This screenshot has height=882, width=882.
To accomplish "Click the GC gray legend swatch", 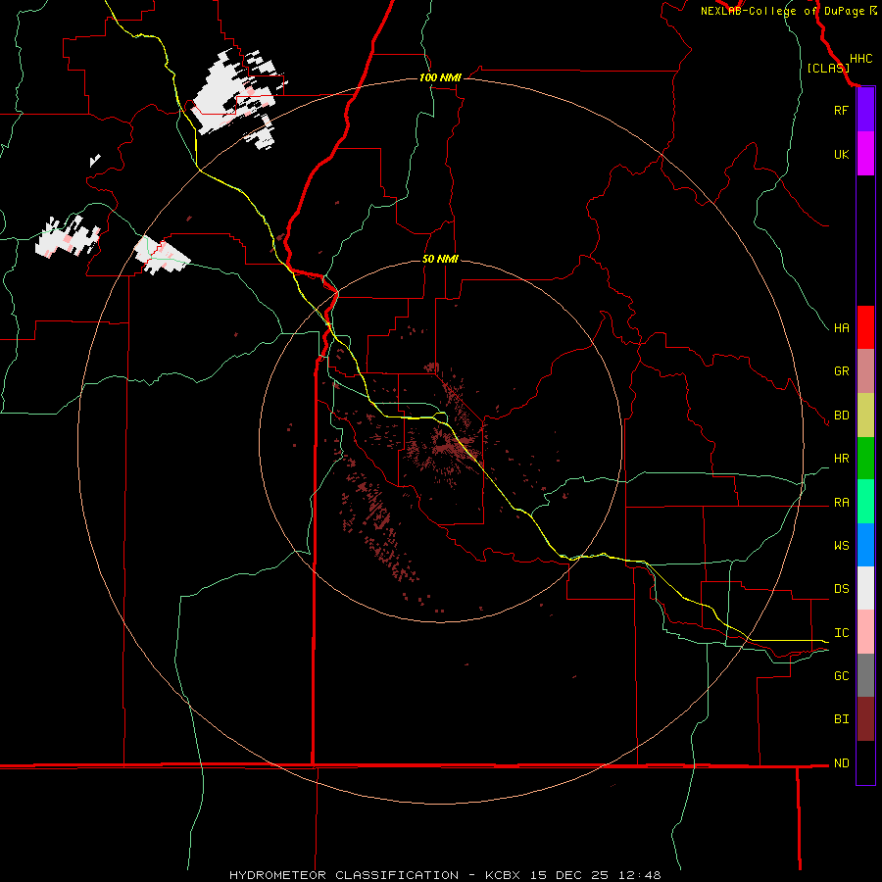I will coord(865,675).
